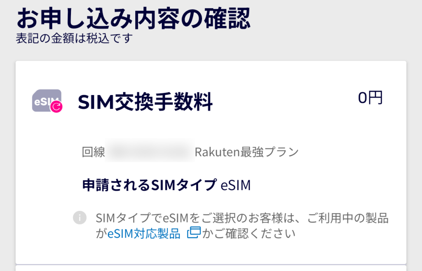
Task: Click the かご確認ください text
Action: [249, 234]
